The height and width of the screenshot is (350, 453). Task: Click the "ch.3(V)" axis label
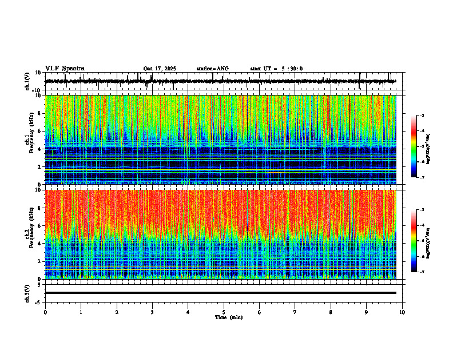(x=27, y=293)
